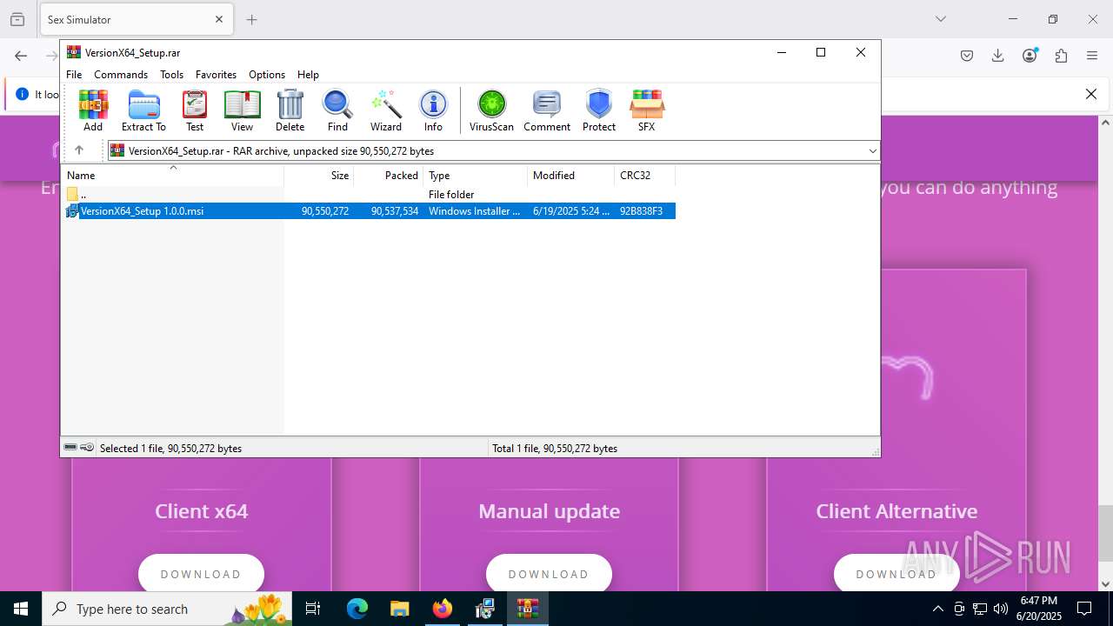
Task: Click the taskbar search box
Action: (x=167, y=609)
